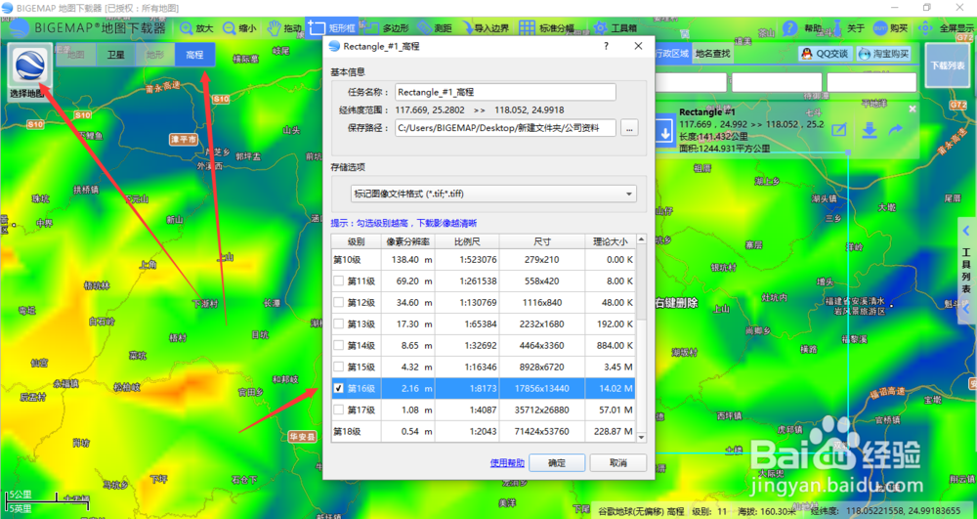Viewport: 977px width, 519px height.
Task: Click the share arrow icon for Rectangle #1
Action: [x=895, y=130]
